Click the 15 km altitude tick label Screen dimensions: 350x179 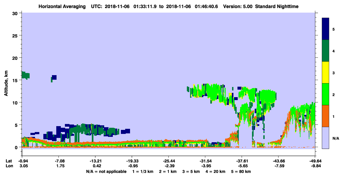[x=16, y=80]
